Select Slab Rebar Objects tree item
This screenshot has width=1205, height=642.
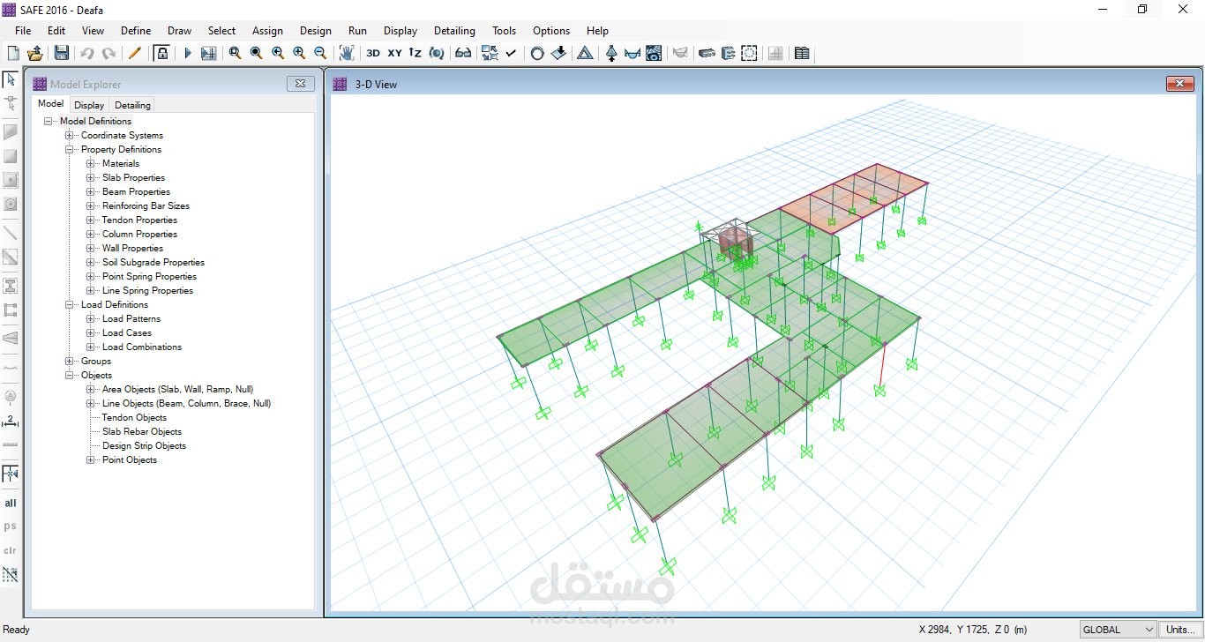point(142,431)
